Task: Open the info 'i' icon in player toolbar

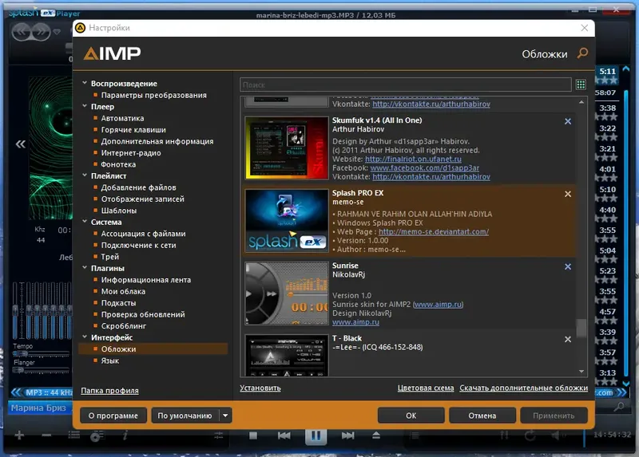Action: [125, 435]
